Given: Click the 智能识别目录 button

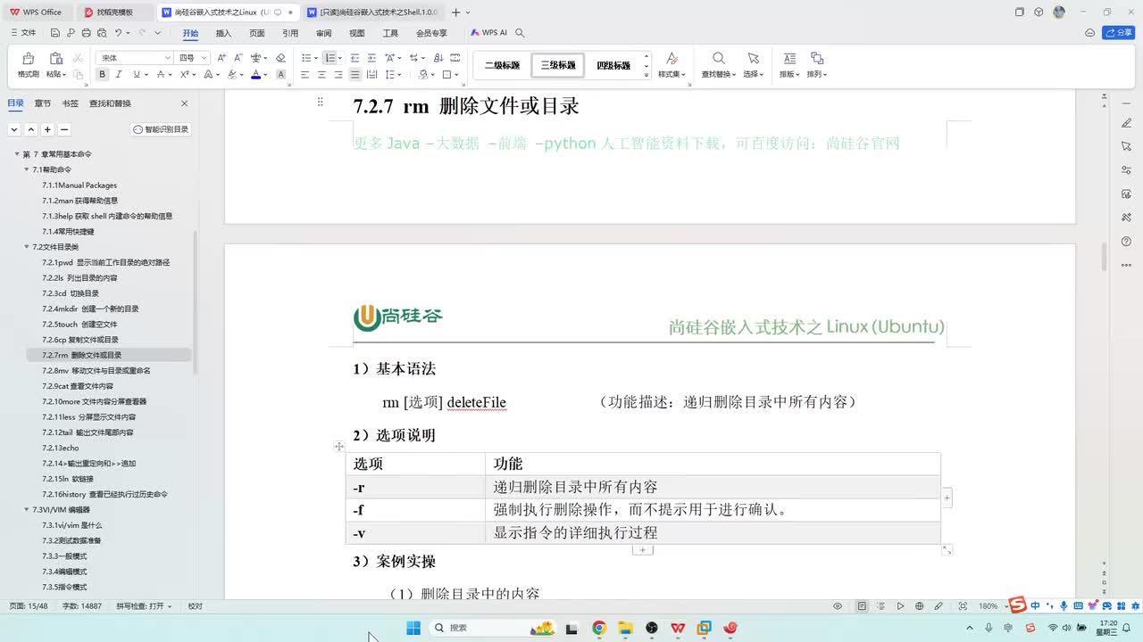Looking at the screenshot, I should 162,129.
